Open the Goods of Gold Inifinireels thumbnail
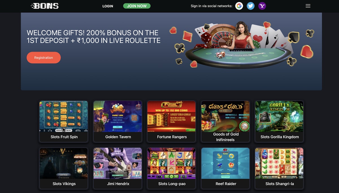This screenshot has width=339, height=193. (x=225, y=116)
